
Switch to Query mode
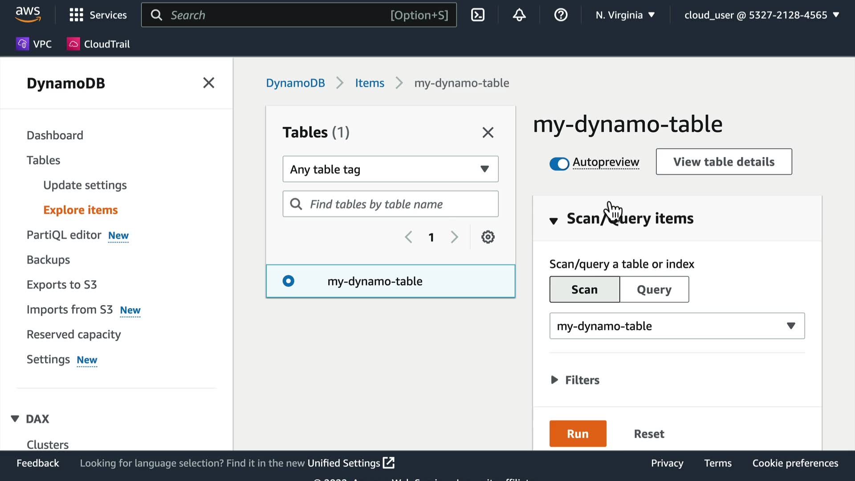click(654, 289)
